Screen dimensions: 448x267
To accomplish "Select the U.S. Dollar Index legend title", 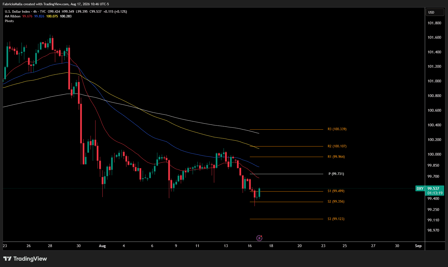I will pyautogui.click(x=17, y=12).
